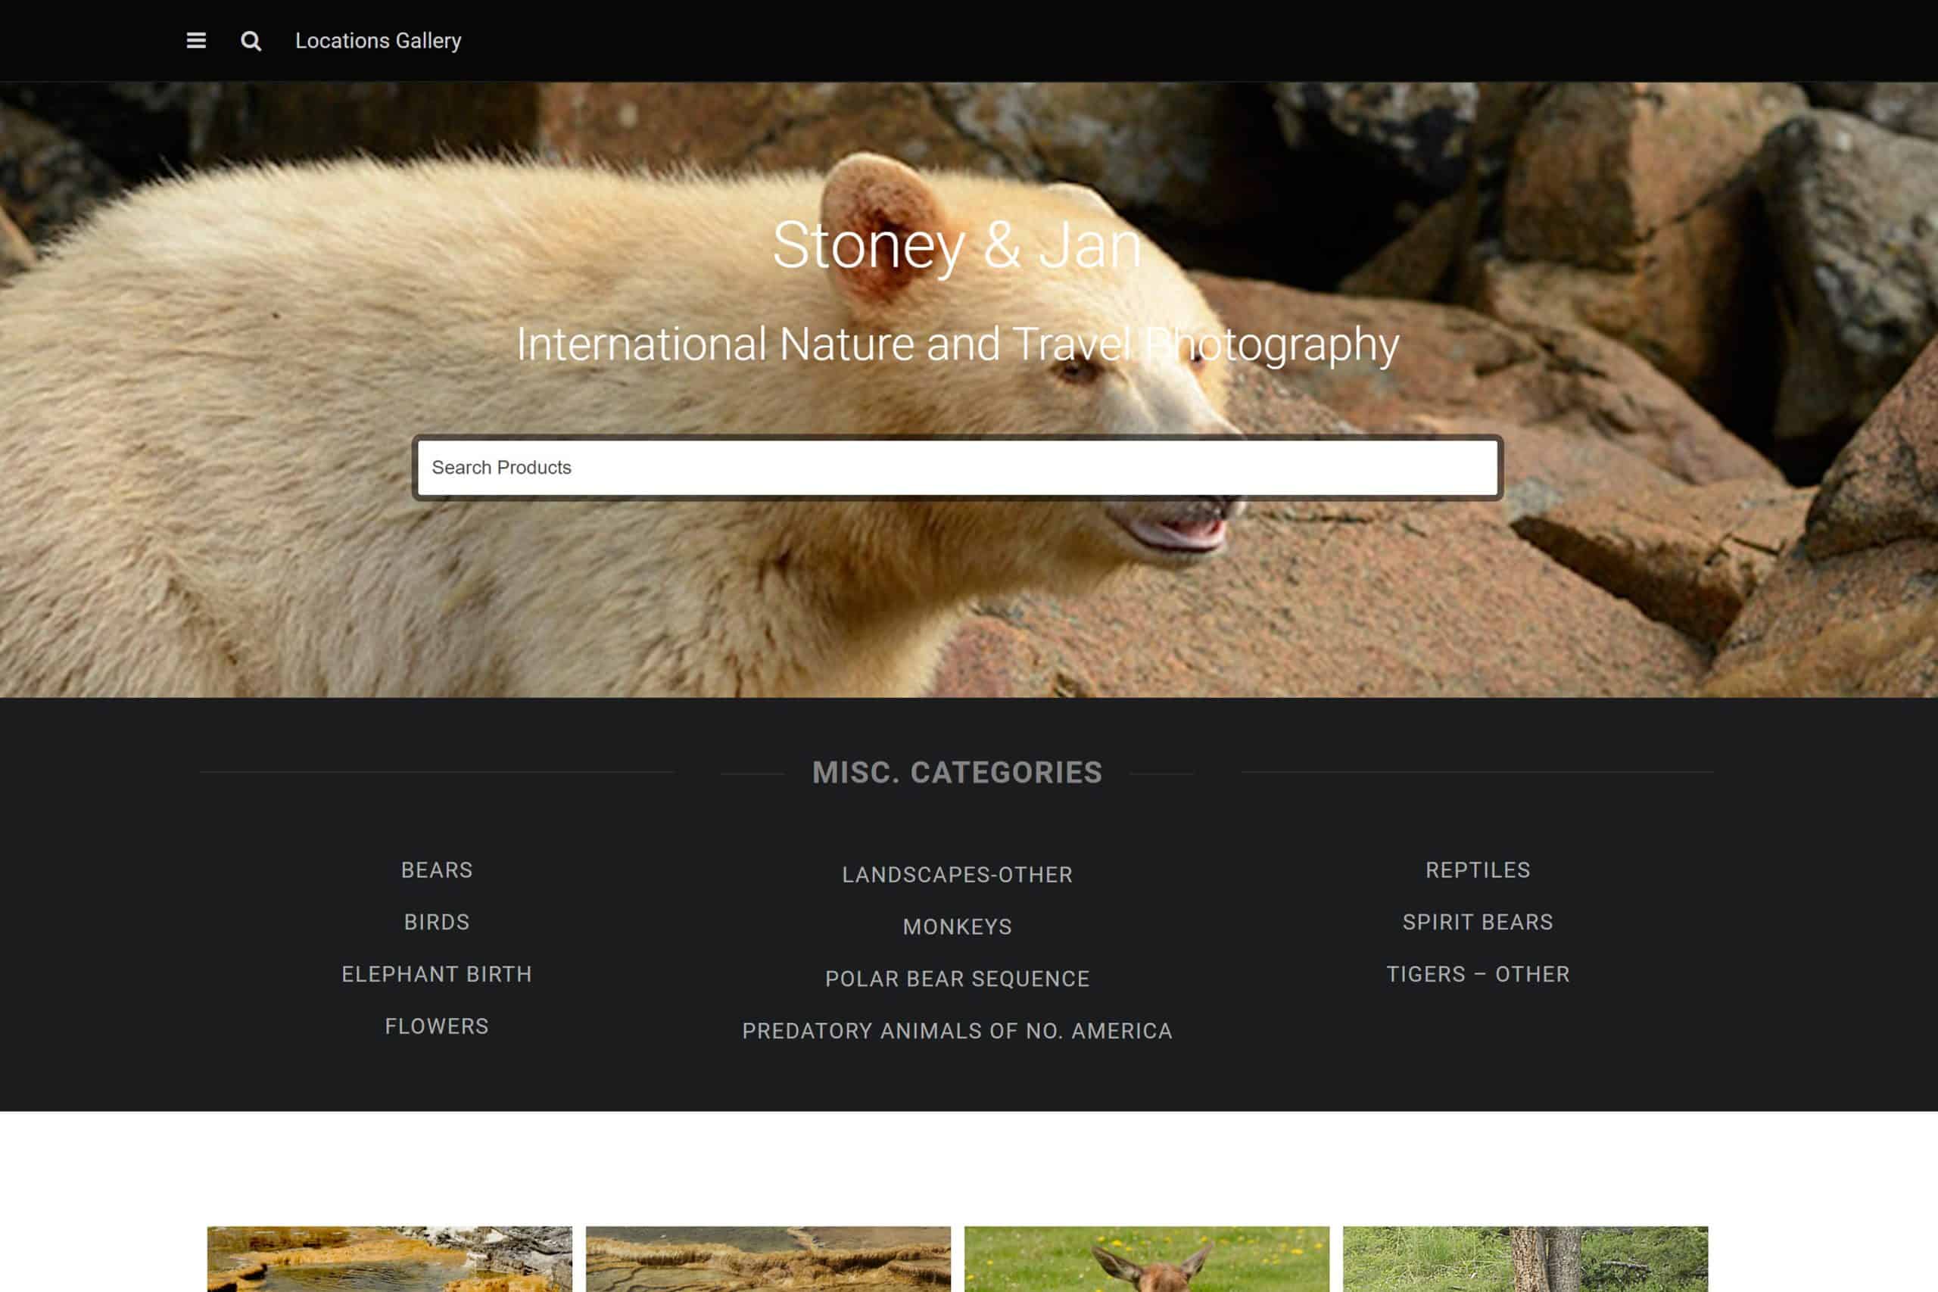The width and height of the screenshot is (1938, 1292).
Task: Select Predatory Animals of No. America
Action: pyautogui.click(x=958, y=1031)
